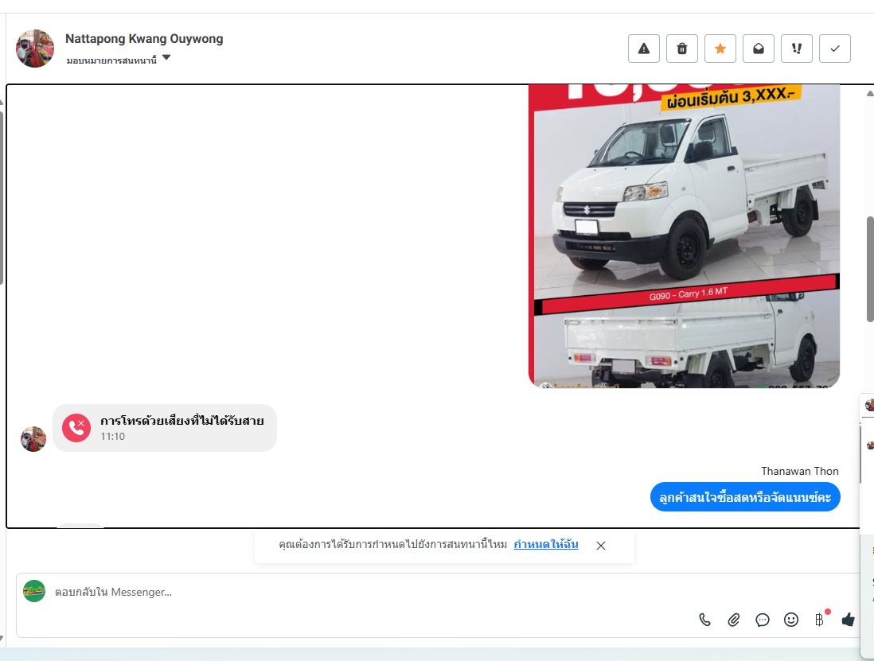Open the Suzuki Carry truck image
Screen dimensions: 874x661
(684, 236)
